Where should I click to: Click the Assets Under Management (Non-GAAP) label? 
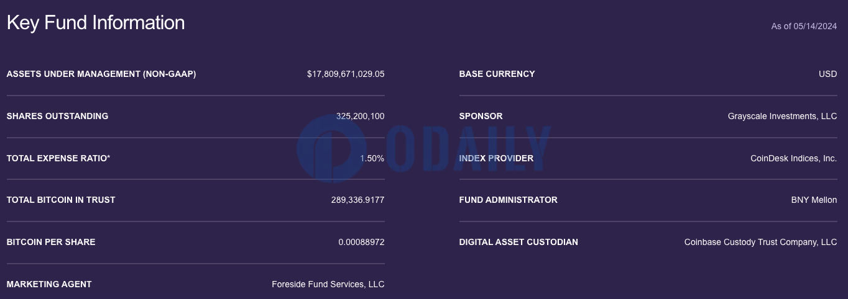(101, 74)
